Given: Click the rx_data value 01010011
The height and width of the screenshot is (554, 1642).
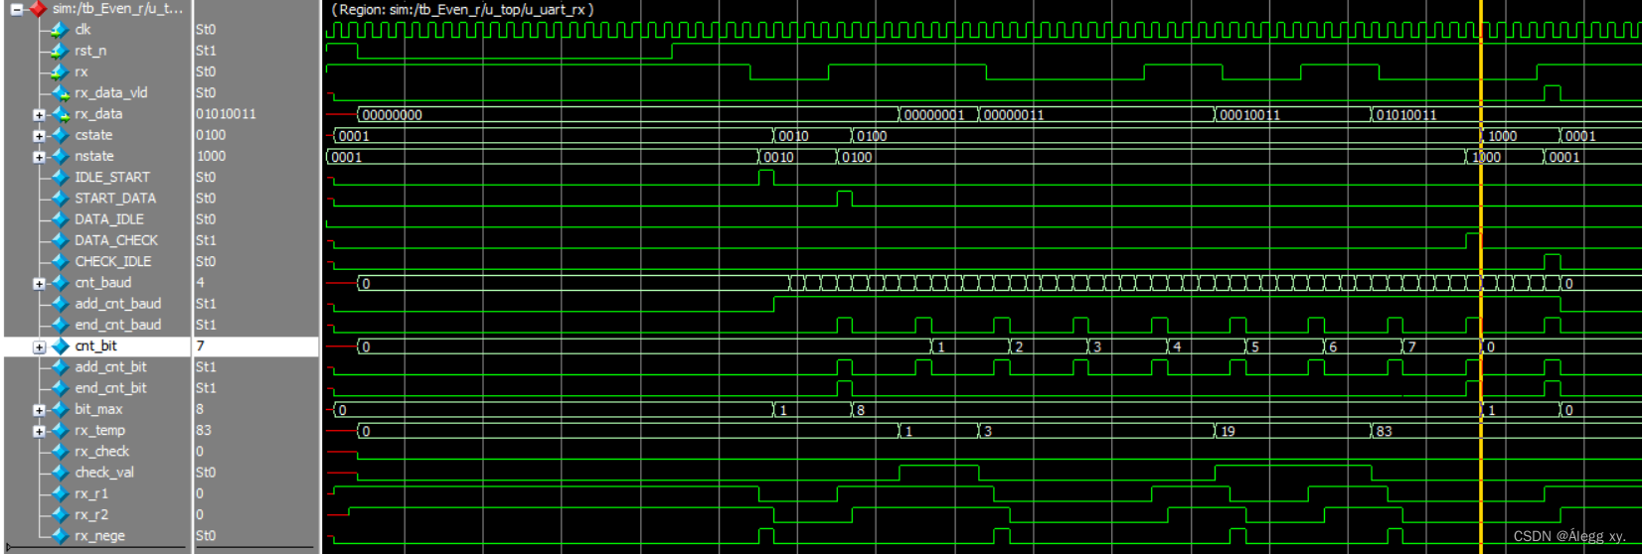Looking at the screenshot, I should point(226,114).
